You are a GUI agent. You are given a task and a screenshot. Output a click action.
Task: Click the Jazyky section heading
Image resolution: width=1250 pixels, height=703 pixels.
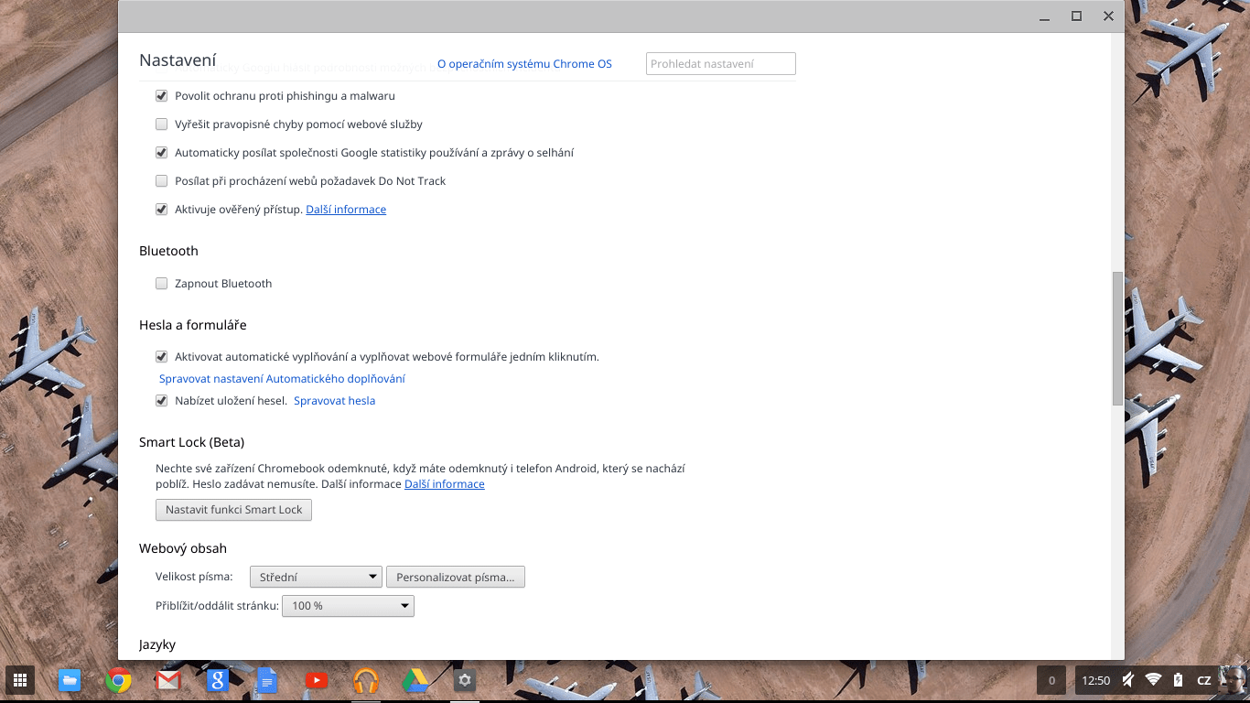point(157,644)
